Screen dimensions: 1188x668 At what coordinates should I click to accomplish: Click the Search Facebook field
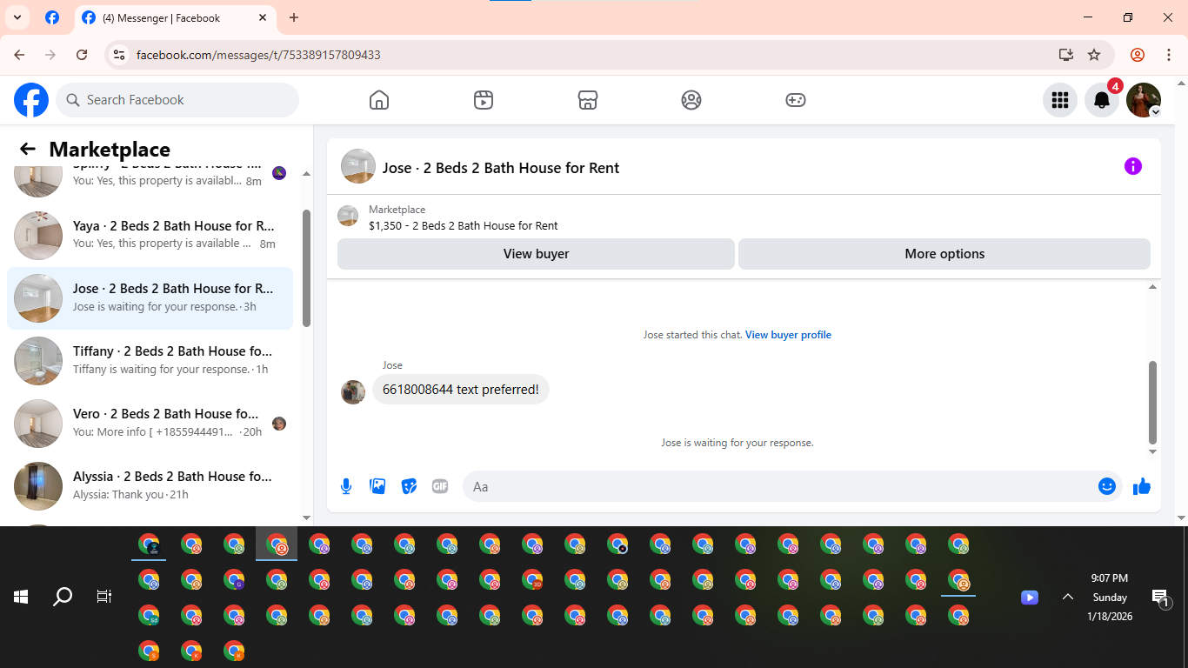(x=177, y=100)
